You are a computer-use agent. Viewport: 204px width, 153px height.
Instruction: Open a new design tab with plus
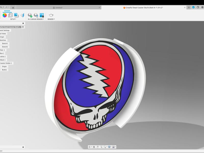(189, 7)
